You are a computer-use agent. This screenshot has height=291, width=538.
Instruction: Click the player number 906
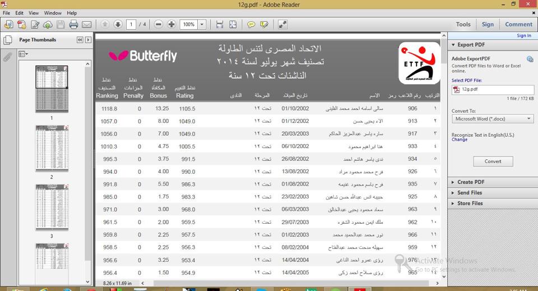click(412, 108)
